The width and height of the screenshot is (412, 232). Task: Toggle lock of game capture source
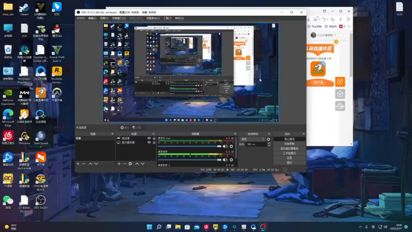coord(154,138)
